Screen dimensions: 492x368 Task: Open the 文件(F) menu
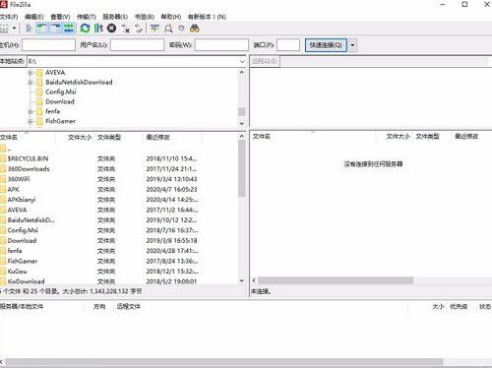tap(9, 17)
